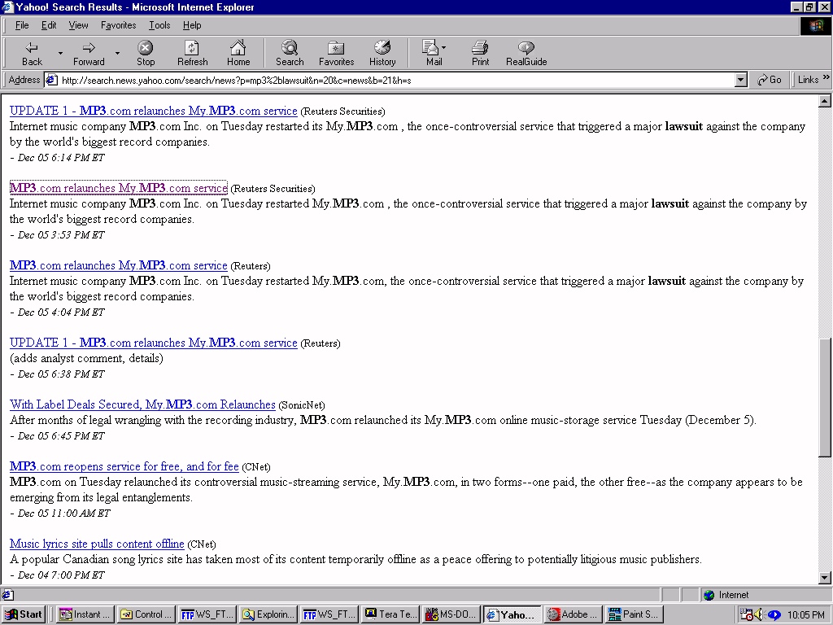Viewport: 833px width, 625px height.
Task: Click the '- Dec 05 11:00 AM ET' timestamp
Action: tap(60, 514)
